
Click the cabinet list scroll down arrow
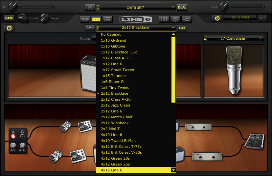[x=173, y=170]
